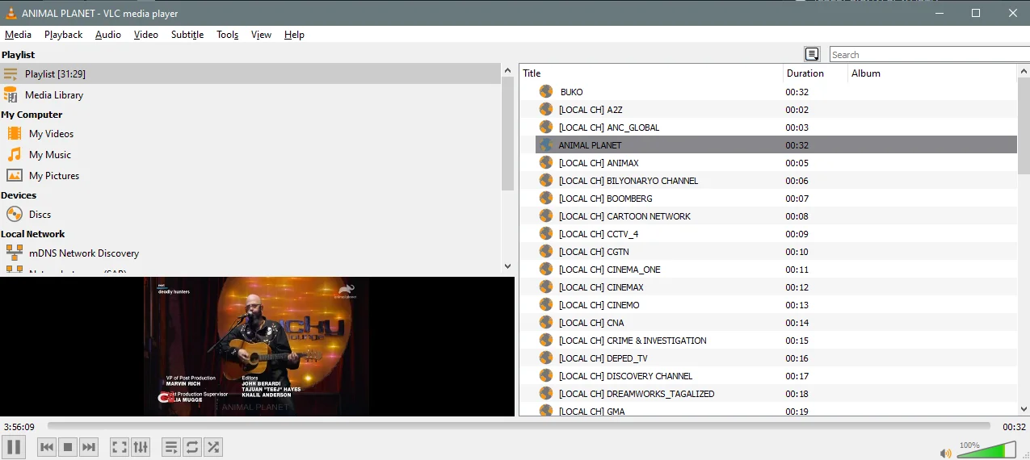This screenshot has height=460, width=1030.
Task: Open the Video menu
Action: click(x=145, y=35)
